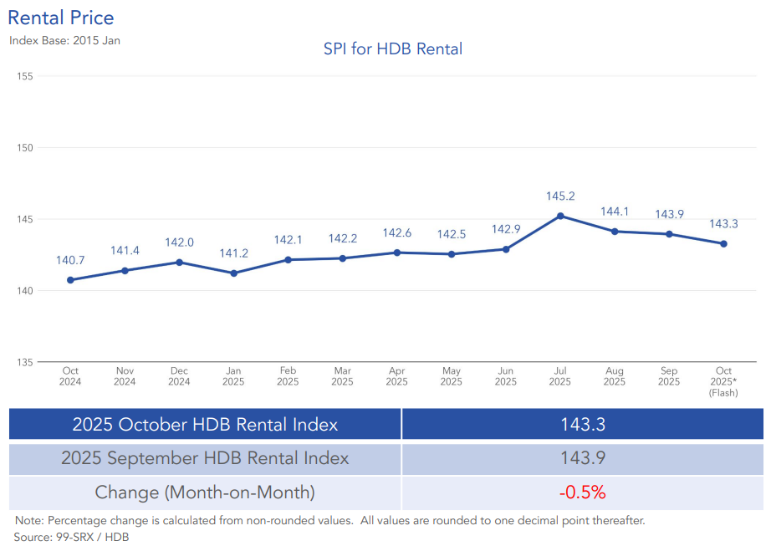Click the 155 y-axis label
The height and width of the screenshot is (546, 771).
click(24, 76)
